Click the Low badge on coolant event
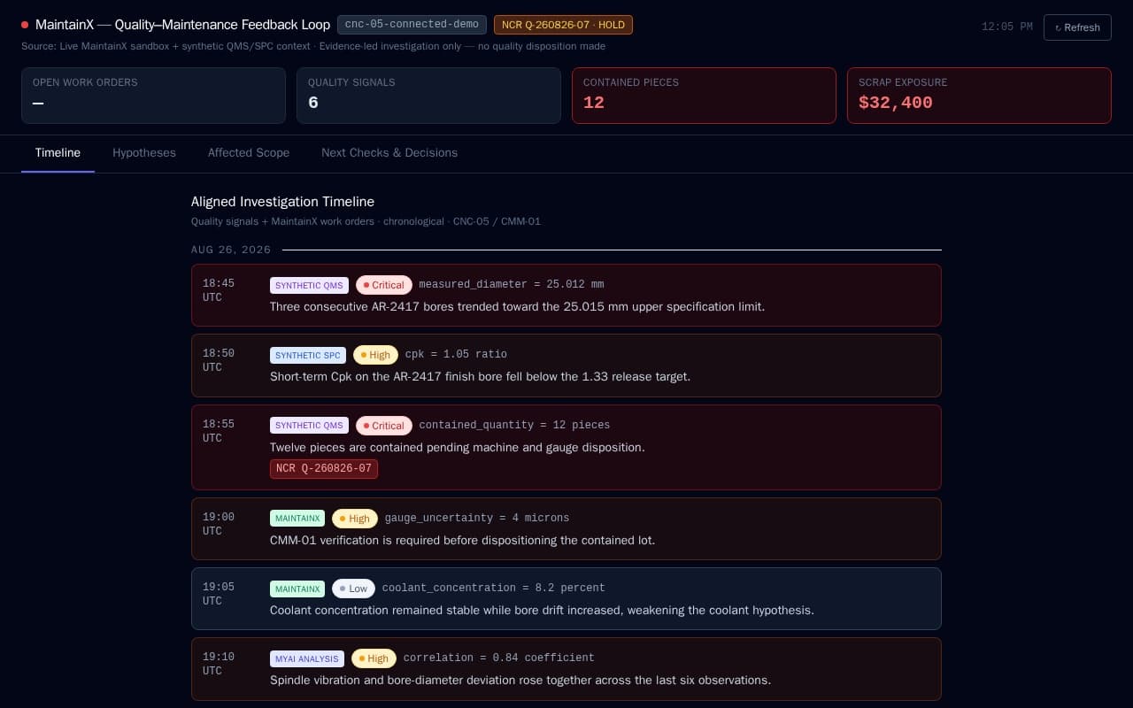Screen dimensions: 1133x708 [353, 589]
